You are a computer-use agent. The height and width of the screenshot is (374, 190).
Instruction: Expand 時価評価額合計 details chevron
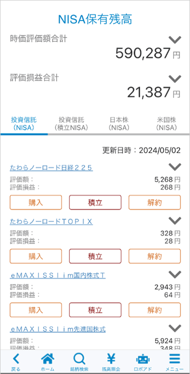click(x=175, y=39)
